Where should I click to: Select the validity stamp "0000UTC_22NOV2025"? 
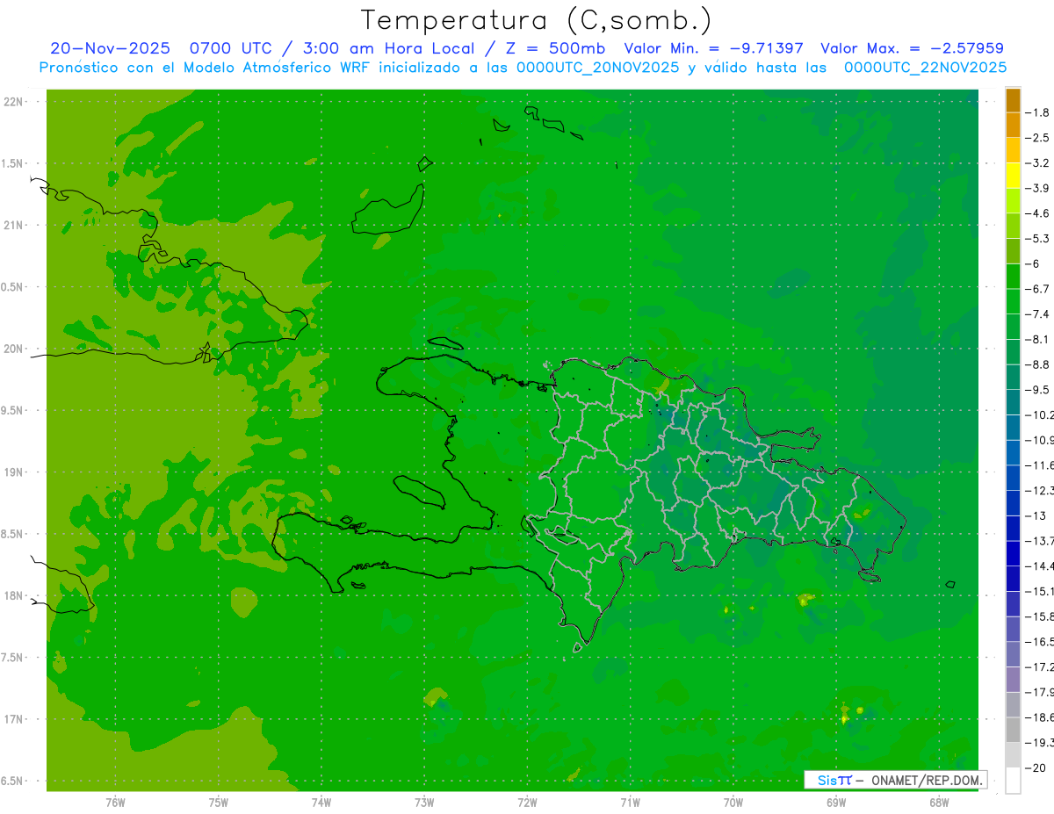point(925,68)
